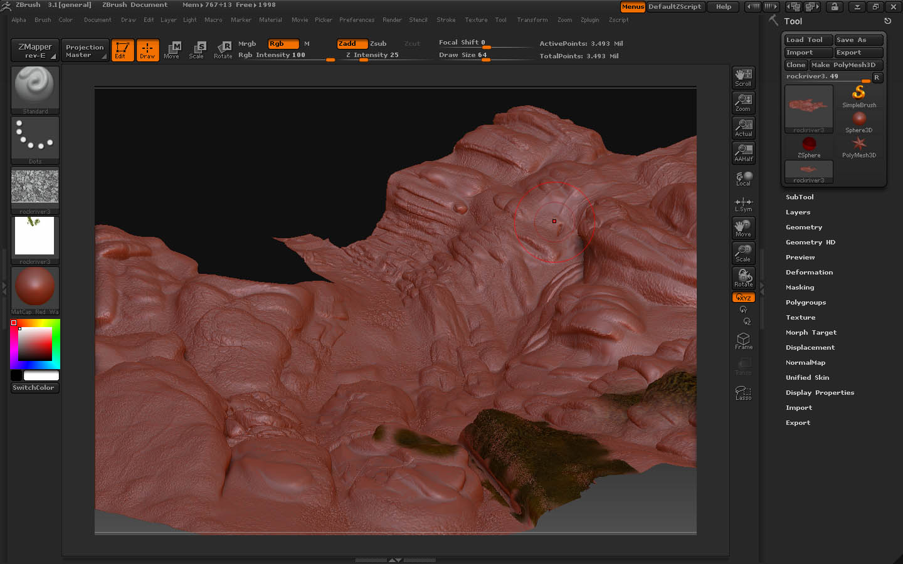Toggle the Zsub sculpt mode
Screen dimensions: 903x564
[378, 44]
